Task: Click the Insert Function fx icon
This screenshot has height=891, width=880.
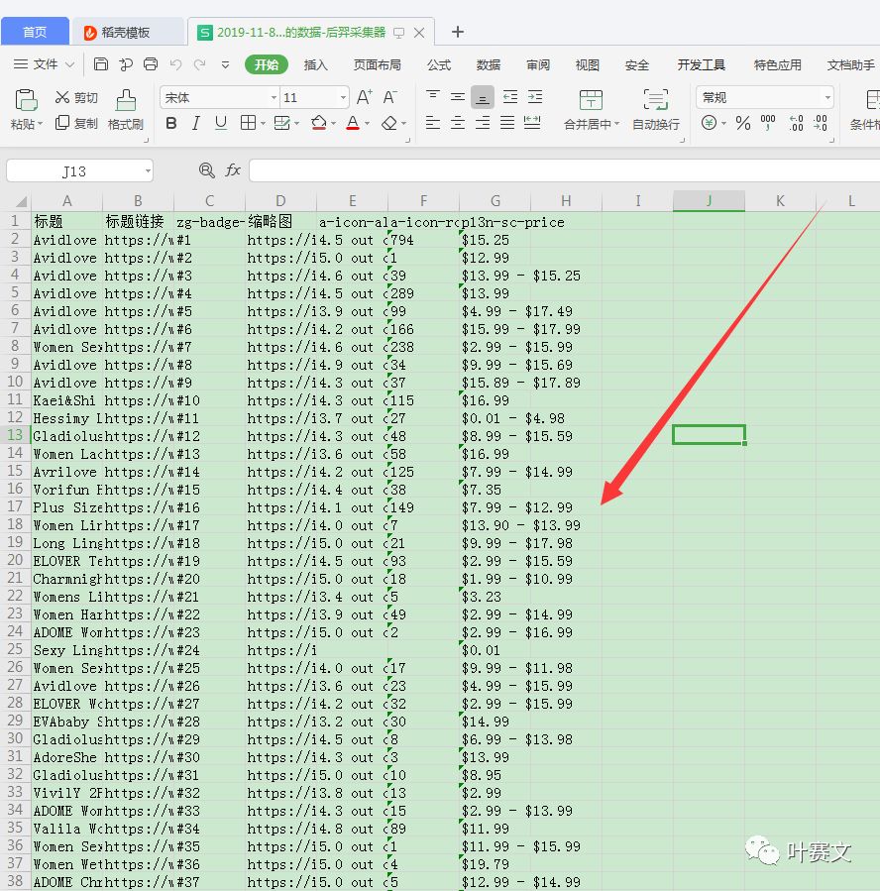Action: coord(233,170)
